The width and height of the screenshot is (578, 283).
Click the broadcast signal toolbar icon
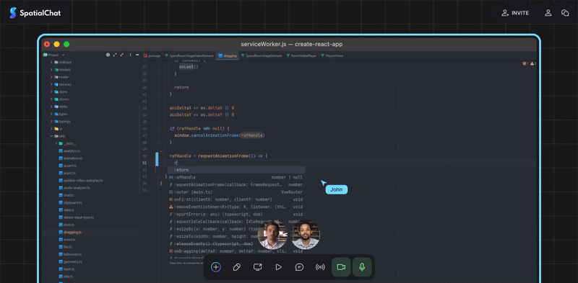[x=320, y=267]
